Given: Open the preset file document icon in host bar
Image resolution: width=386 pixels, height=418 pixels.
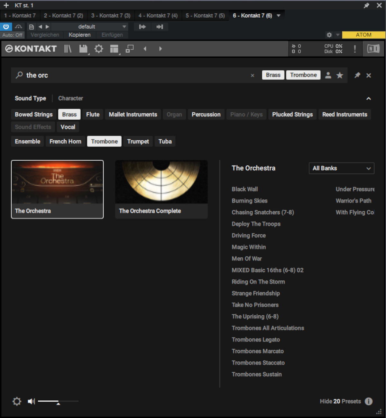Looking at the screenshot, I should click(31, 27).
